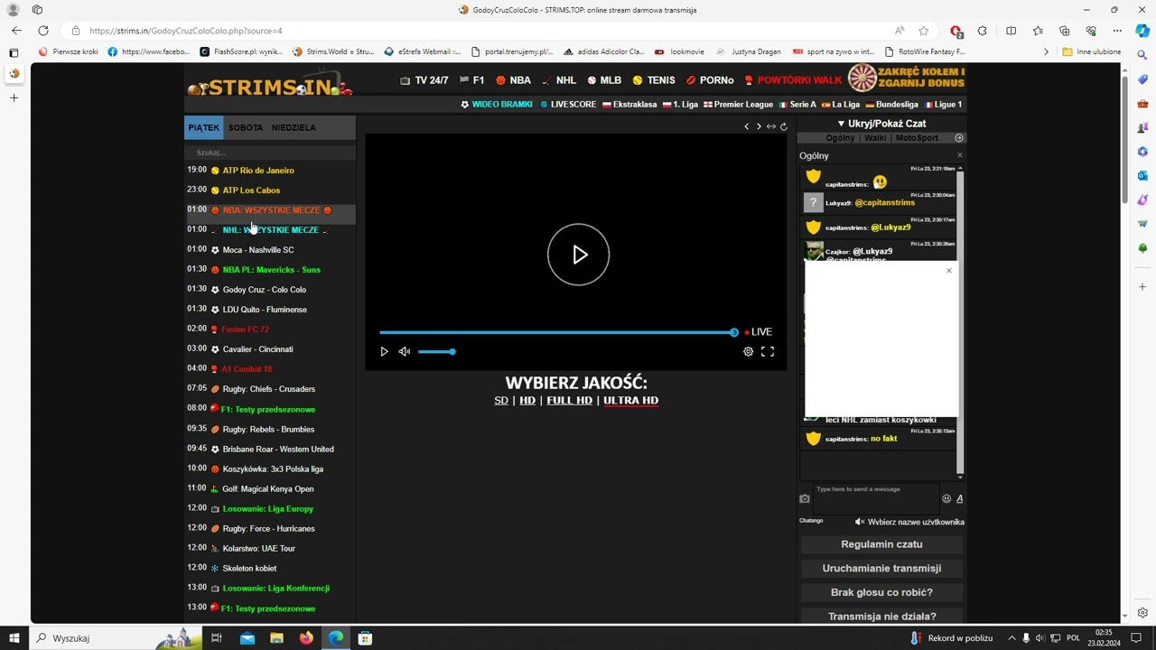
Task: Click Wybierz nazwe użytkownika link
Action: 916,522
